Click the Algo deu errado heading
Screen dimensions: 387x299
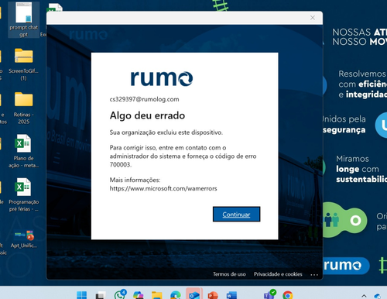click(x=147, y=115)
